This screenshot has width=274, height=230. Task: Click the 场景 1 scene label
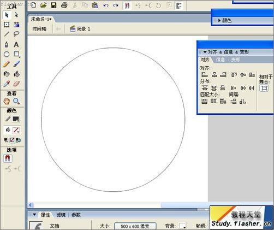[x=80, y=29]
